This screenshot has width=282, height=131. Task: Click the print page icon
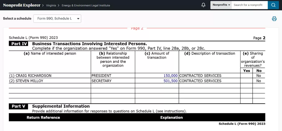274,19
